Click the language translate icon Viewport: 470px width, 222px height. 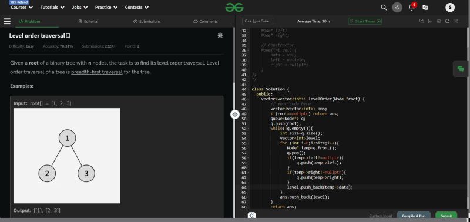tap(425, 8)
